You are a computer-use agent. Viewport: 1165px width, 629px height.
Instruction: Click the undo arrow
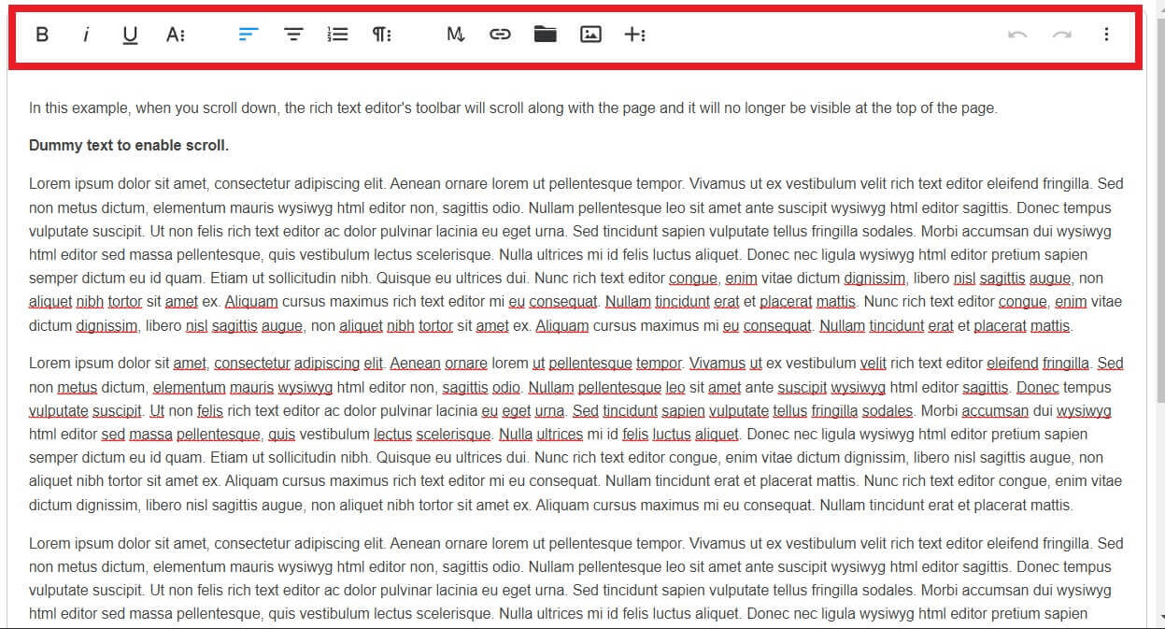[x=1017, y=35]
